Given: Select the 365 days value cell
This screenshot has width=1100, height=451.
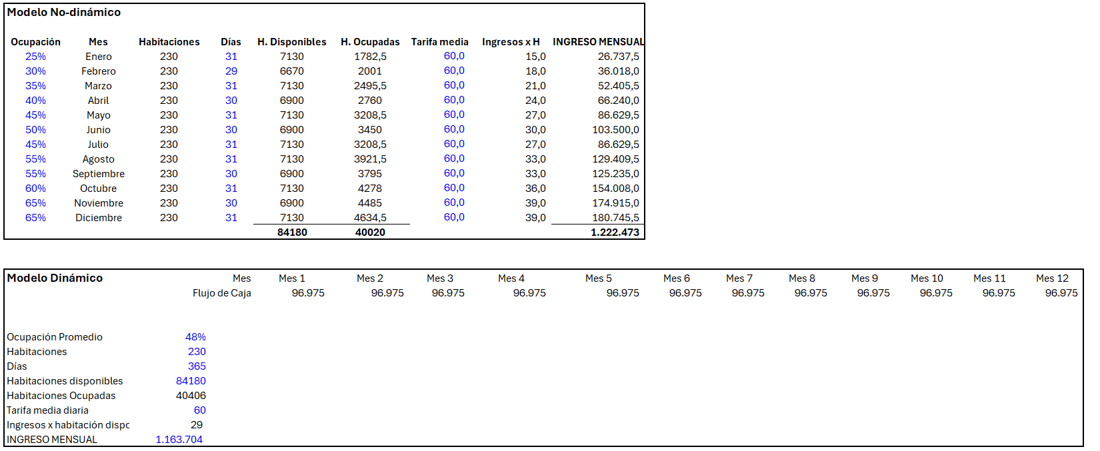Looking at the screenshot, I should pyautogui.click(x=197, y=366).
